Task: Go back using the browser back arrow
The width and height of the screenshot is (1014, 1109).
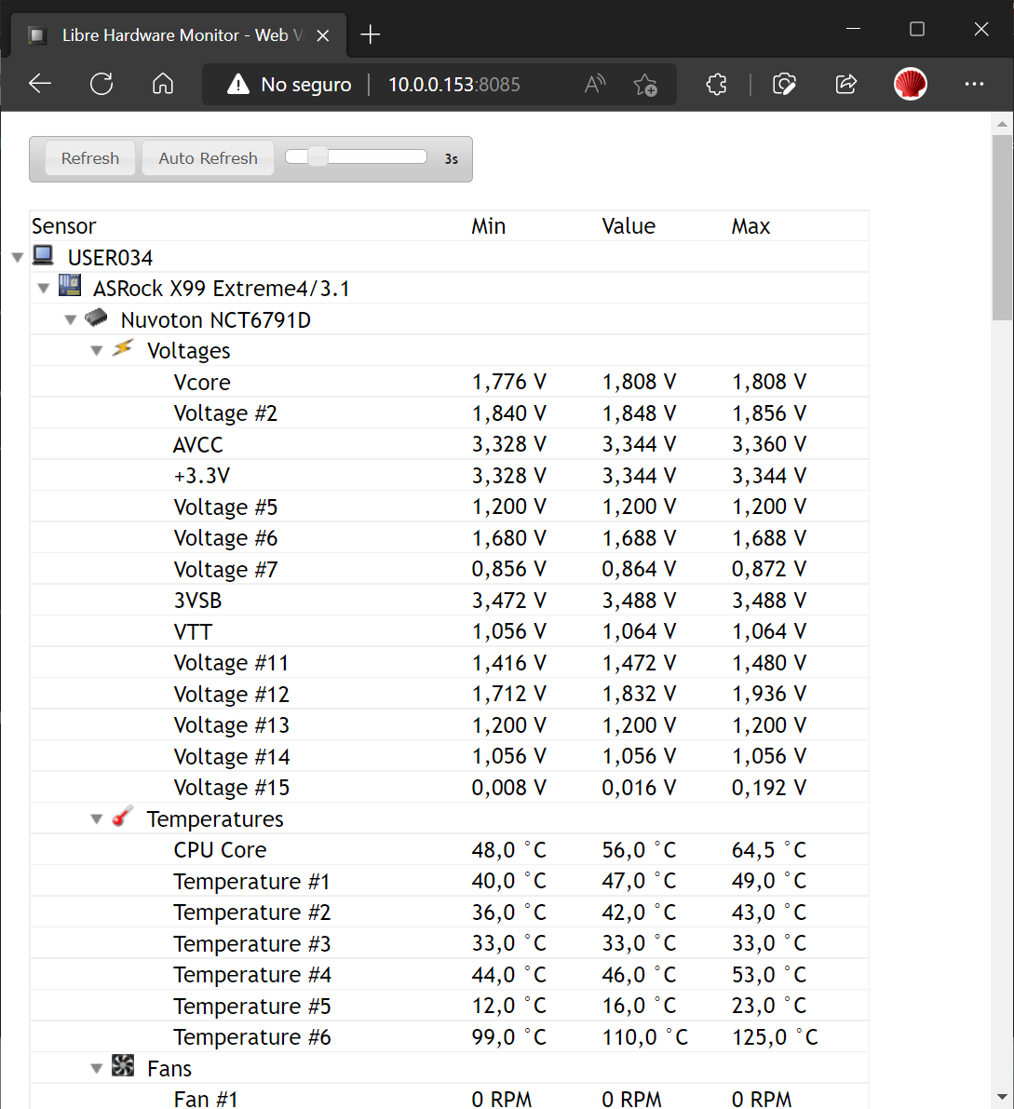Action: [x=40, y=84]
